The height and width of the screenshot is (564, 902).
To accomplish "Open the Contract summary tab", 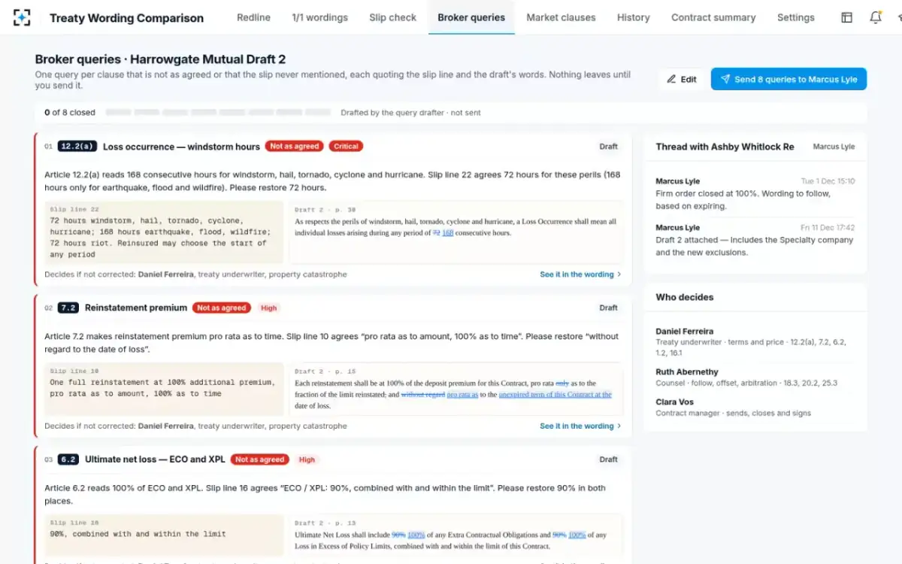I will pos(713,17).
